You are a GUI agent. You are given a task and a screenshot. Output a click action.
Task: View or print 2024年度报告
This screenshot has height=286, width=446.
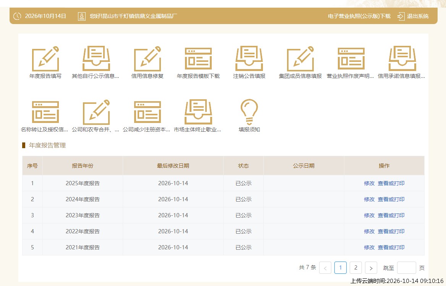pos(391,199)
